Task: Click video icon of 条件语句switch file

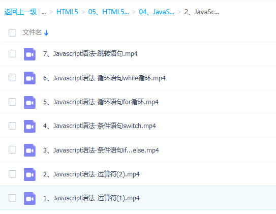Action: [29, 126]
